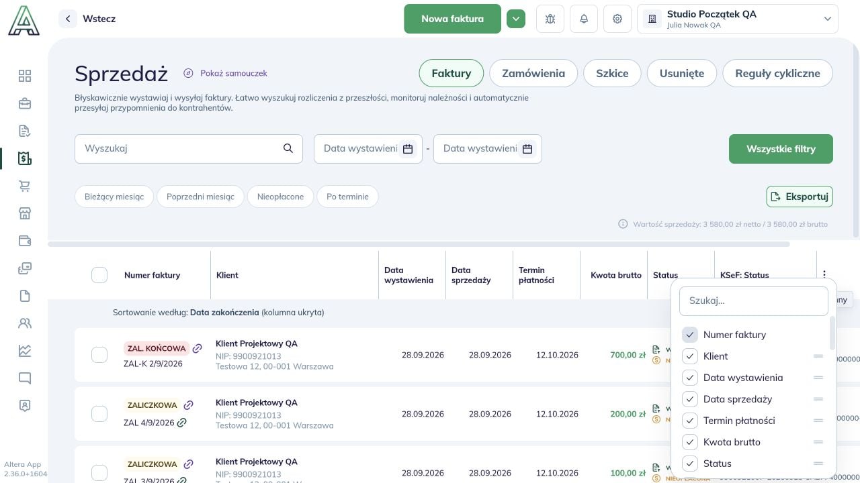Viewport: 860px width, 483px height.
Task: Apply the Po terminie quick filter
Action: tap(347, 197)
